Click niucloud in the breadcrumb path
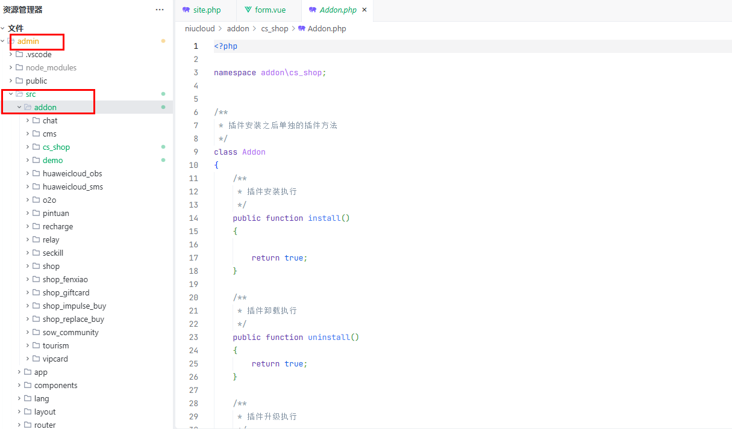This screenshot has height=429, width=732. click(x=199, y=28)
